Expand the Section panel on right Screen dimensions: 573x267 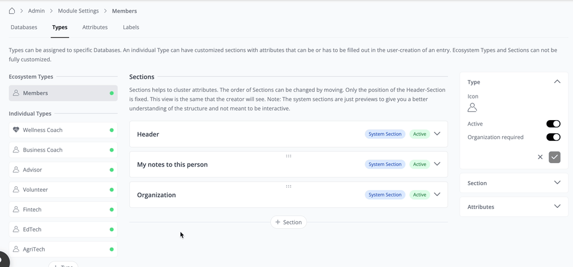(557, 183)
